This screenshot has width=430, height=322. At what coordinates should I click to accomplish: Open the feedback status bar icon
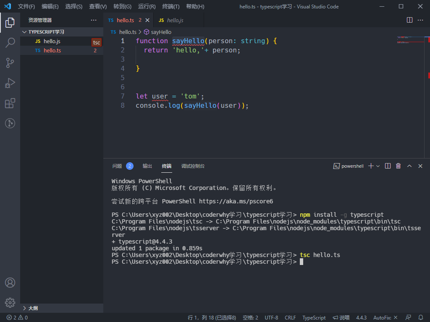tap(408, 318)
